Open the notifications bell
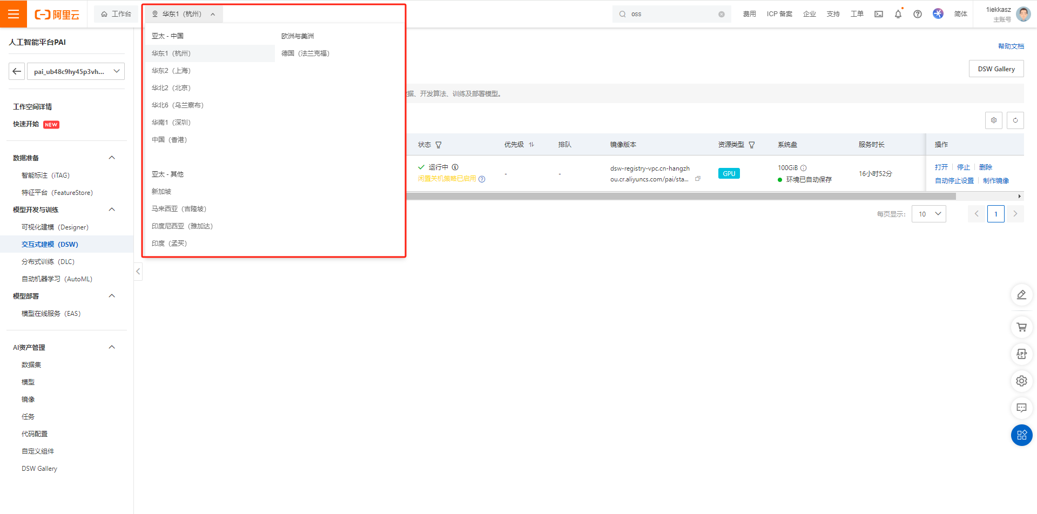 point(898,14)
